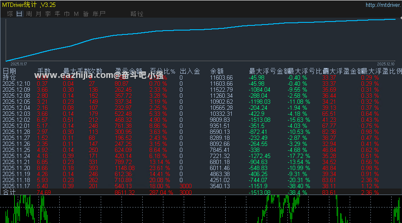Select the 2025.12.01 date row

[16, 126]
